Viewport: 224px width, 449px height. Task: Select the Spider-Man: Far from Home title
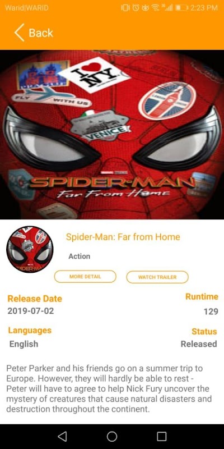(x=123, y=237)
